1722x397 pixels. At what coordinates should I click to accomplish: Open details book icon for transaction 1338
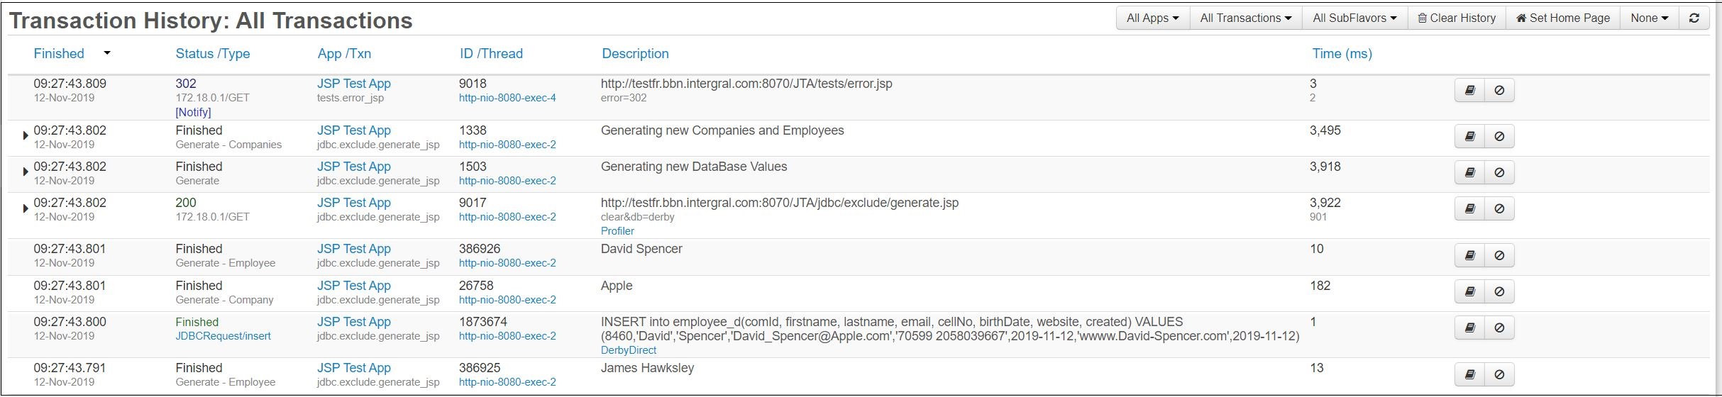pyautogui.click(x=1469, y=137)
